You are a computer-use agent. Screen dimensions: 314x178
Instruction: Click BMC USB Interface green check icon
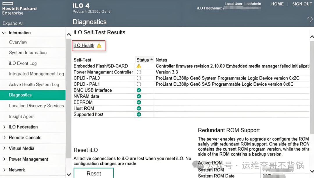139,90
